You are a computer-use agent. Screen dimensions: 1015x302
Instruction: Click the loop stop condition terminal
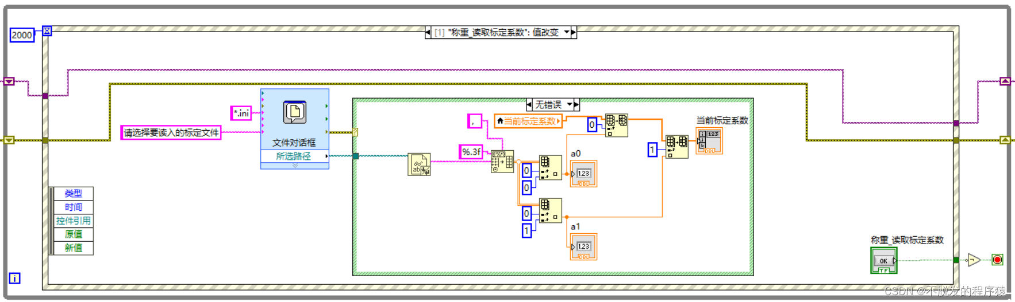click(997, 260)
